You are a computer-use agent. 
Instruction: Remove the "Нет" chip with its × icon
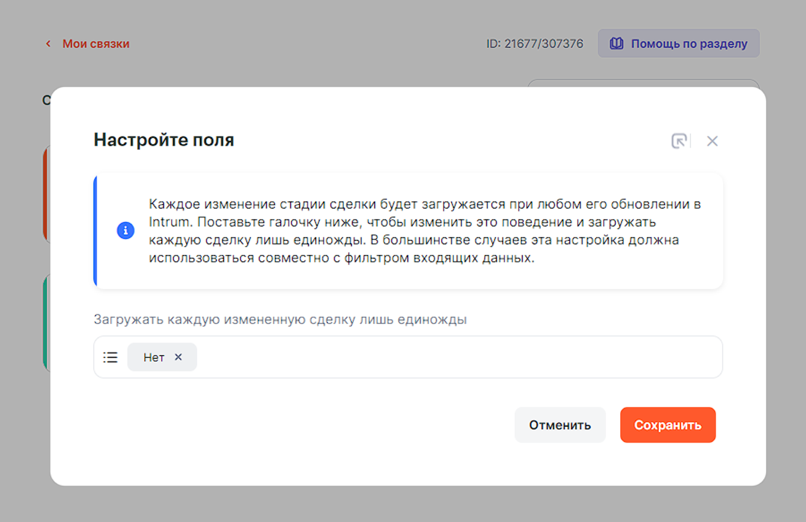point(178,357)
